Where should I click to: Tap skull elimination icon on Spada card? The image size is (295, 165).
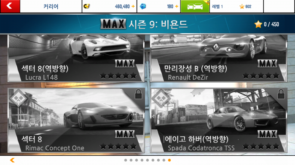click(x=161, y=98)
